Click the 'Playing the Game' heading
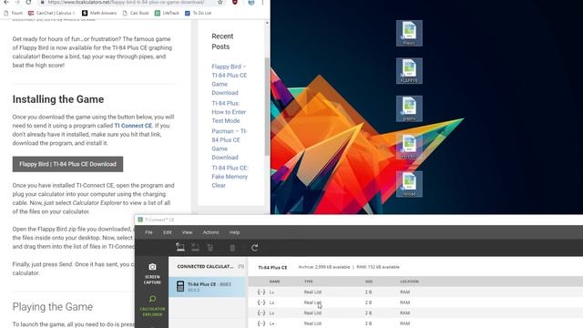The height and width of the screenshot is (328, 583). click(x=53, y=307)
